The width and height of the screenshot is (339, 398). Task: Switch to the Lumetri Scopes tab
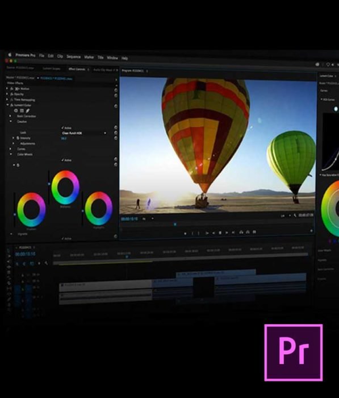(51, 69)
